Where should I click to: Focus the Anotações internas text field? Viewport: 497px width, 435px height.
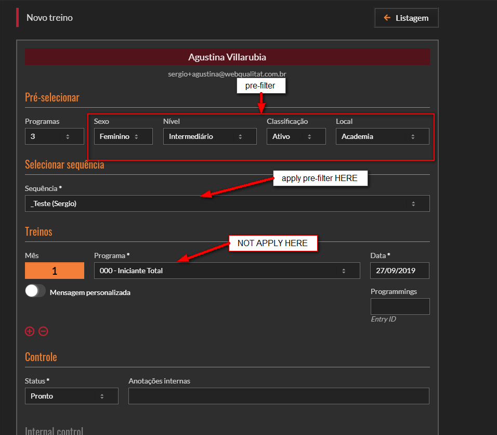coord(279,396)
